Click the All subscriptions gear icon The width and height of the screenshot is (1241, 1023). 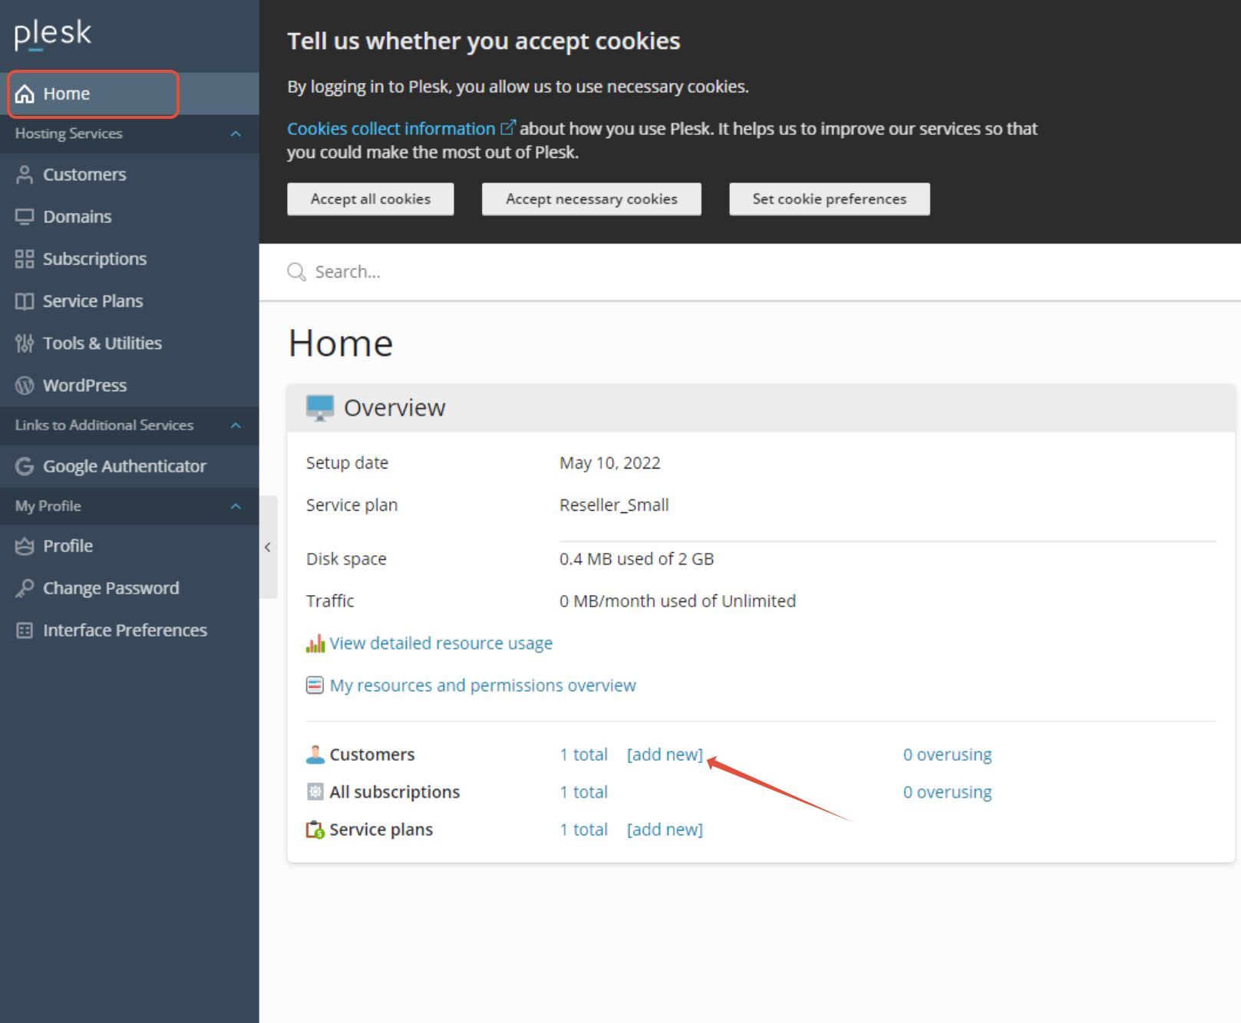click(315, 791)
